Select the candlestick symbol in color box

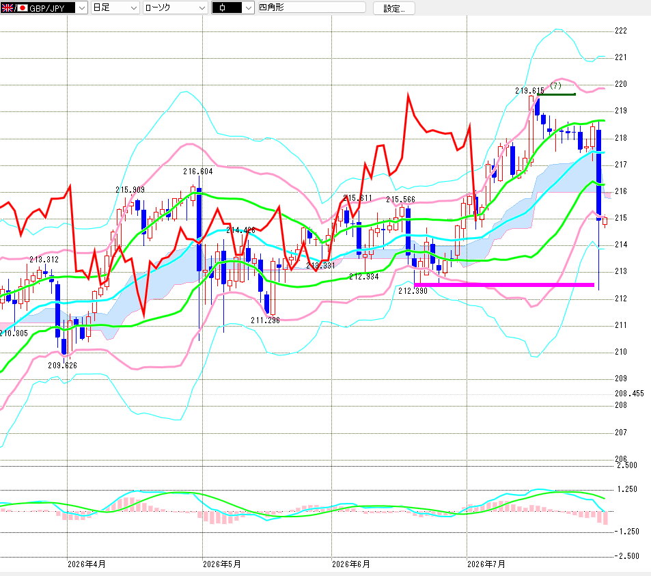point(222,8)
